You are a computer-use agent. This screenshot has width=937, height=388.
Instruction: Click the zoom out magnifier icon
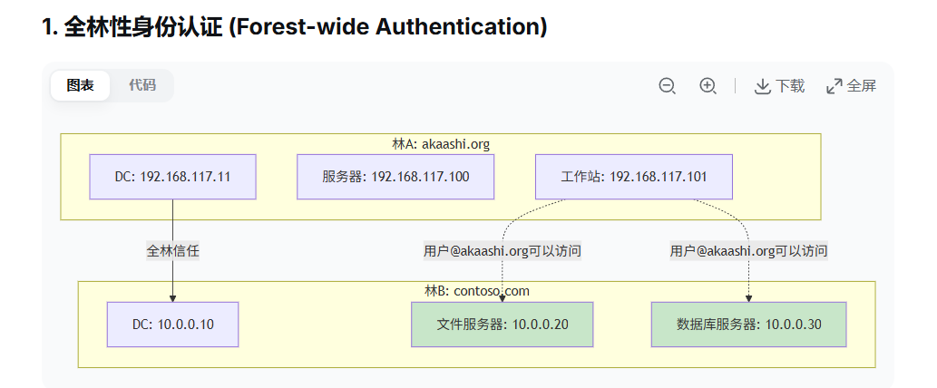pos(667,86)
